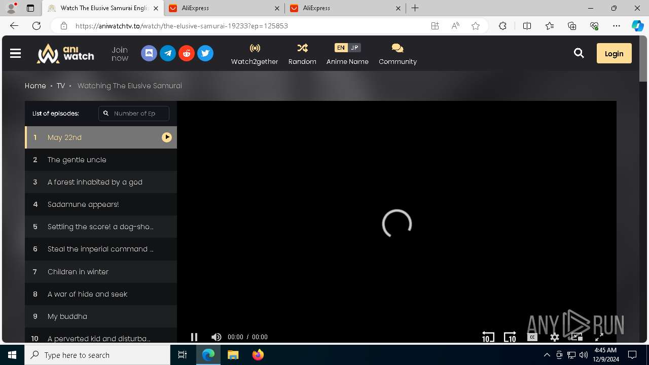
Task: Enter fullscreen video mode
Action: [599, 337]
